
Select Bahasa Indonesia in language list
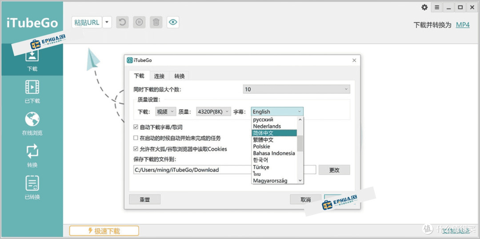pyautogui.click(x=274, y=153)
